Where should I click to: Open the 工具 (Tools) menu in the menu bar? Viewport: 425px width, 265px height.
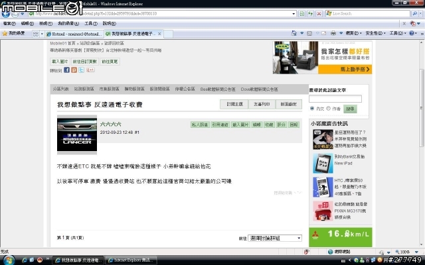coord(91,24)
